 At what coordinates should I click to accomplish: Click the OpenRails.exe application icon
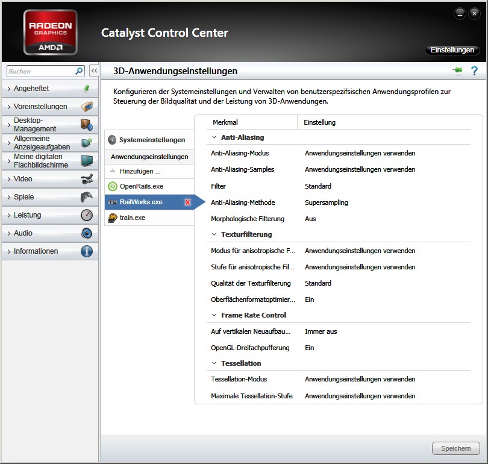[x=112, y=186]
